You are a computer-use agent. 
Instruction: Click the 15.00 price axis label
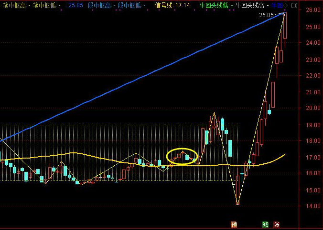point(313,190)
